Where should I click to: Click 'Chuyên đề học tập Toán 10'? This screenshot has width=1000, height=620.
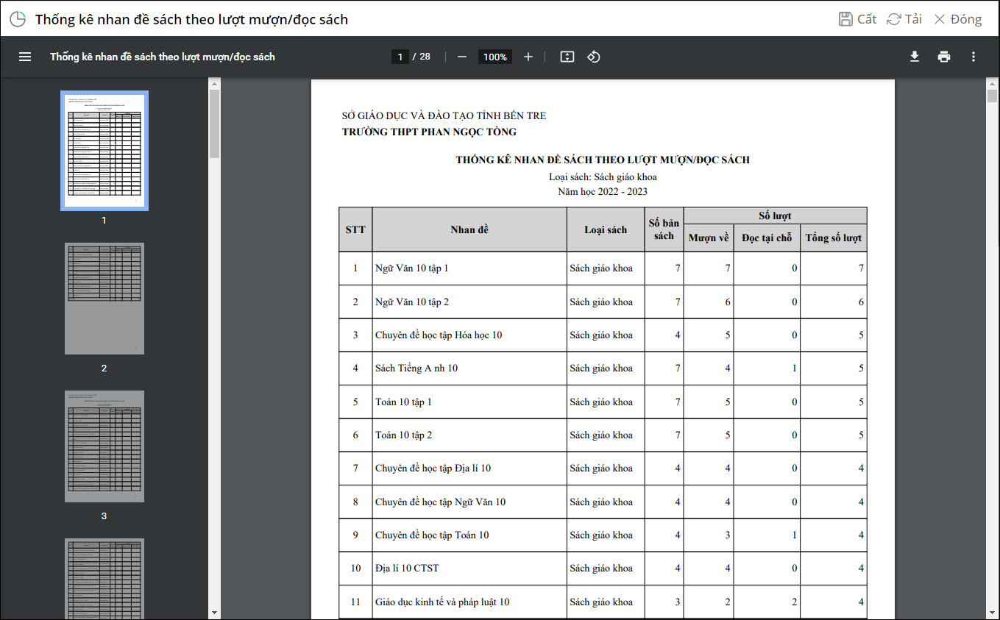click(432, 535)
